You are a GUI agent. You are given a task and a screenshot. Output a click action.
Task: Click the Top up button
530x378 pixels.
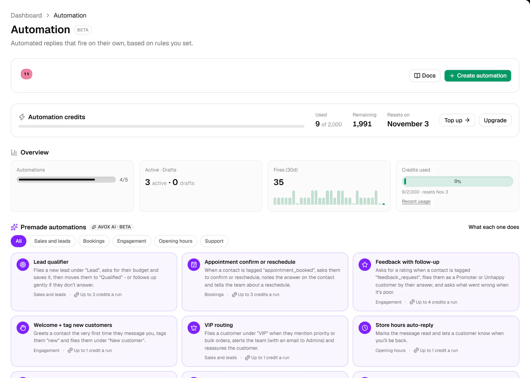tap(457, 120)
